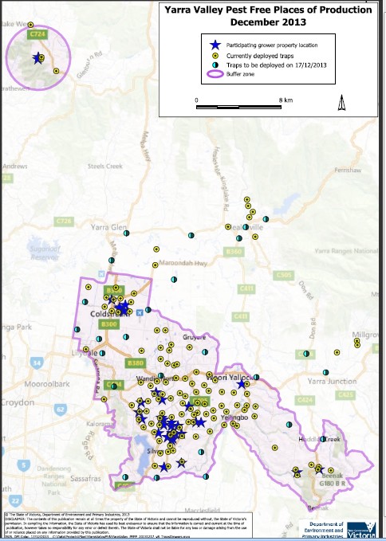Click the 'Buffer zone' legend label
The image size is (386, 541).
pyautogui.click(x=240, y=74)
